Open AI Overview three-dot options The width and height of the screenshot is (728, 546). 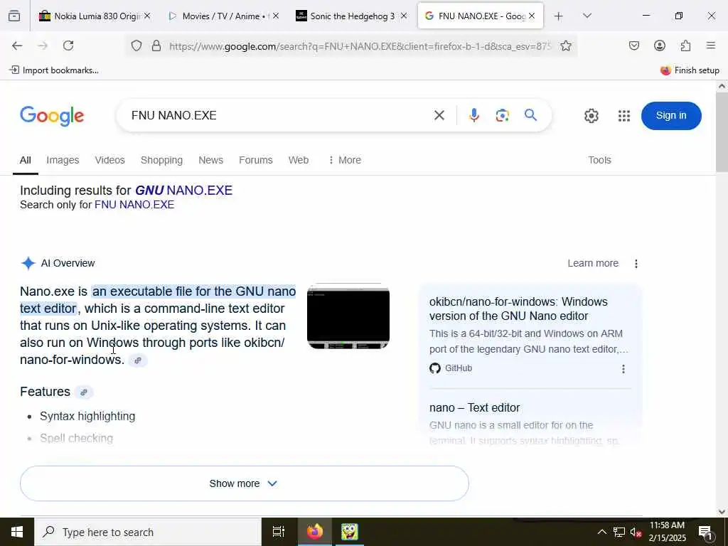[x=636, y=264]
